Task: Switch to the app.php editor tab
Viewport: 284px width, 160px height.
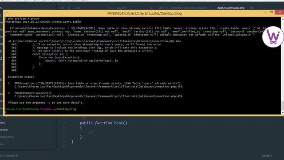Action: point(122,8)
